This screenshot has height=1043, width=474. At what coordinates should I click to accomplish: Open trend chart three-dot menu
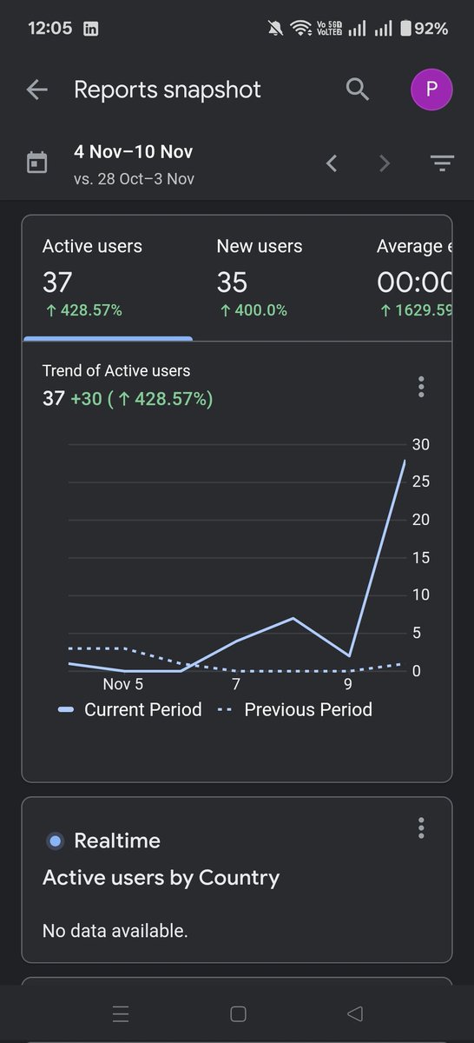[421, 387]
